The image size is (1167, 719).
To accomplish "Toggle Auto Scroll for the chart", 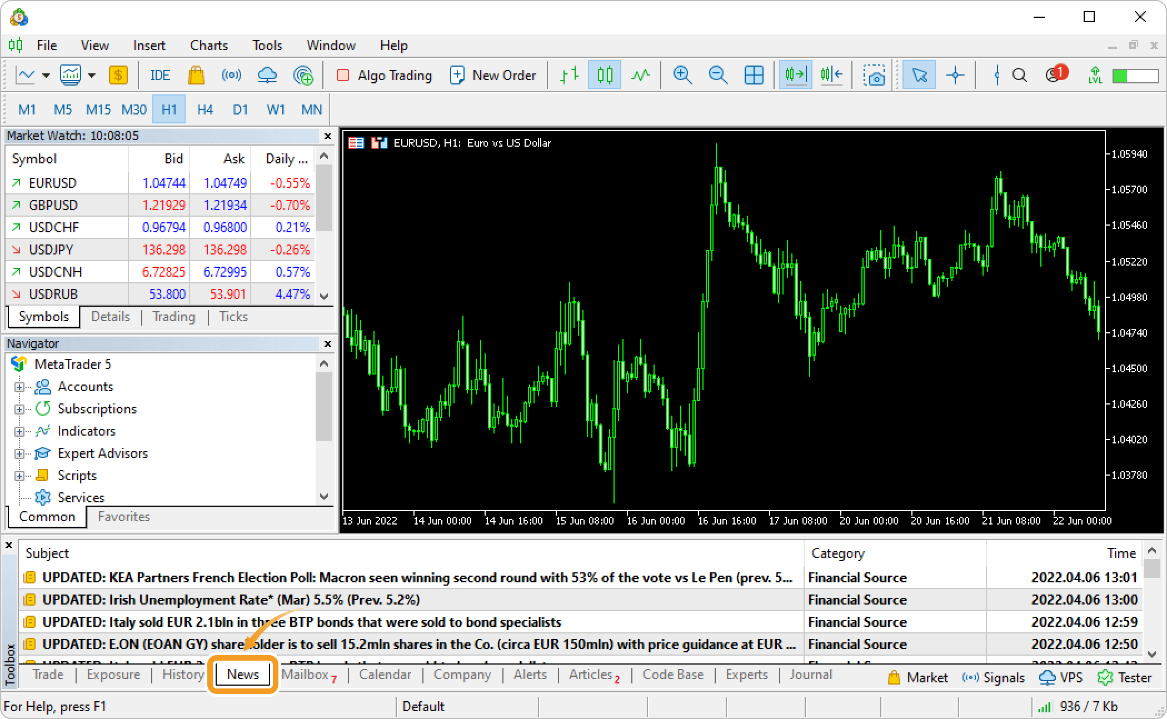I will click(795, 74).
